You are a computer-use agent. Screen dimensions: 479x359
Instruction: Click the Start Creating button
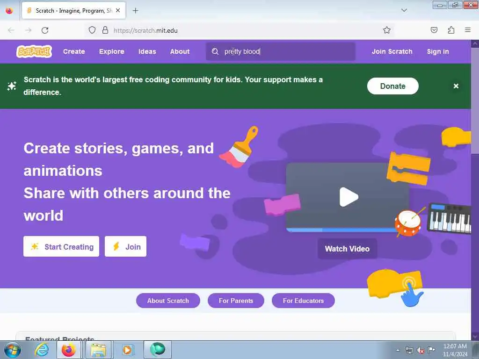click(61, 246)
